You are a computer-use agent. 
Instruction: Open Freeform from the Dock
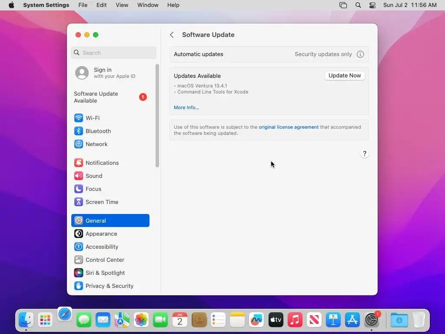point(256,320)
